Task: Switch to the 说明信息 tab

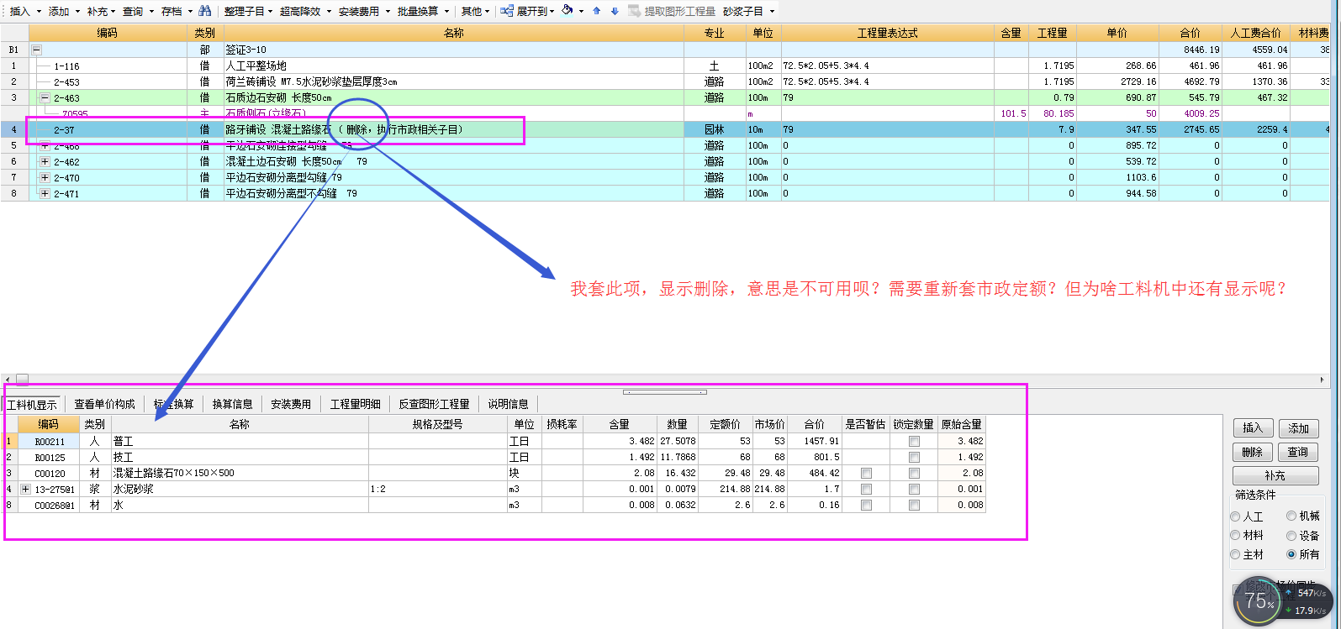Action: (x=508, y=404)
